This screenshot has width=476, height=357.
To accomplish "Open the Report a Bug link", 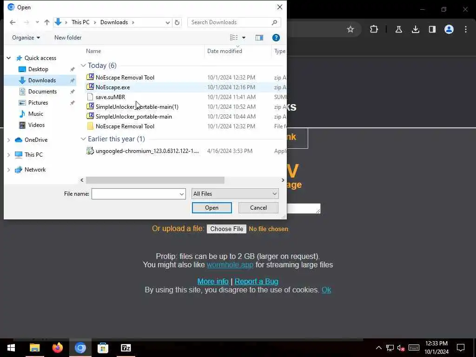I will pos(256,281).
